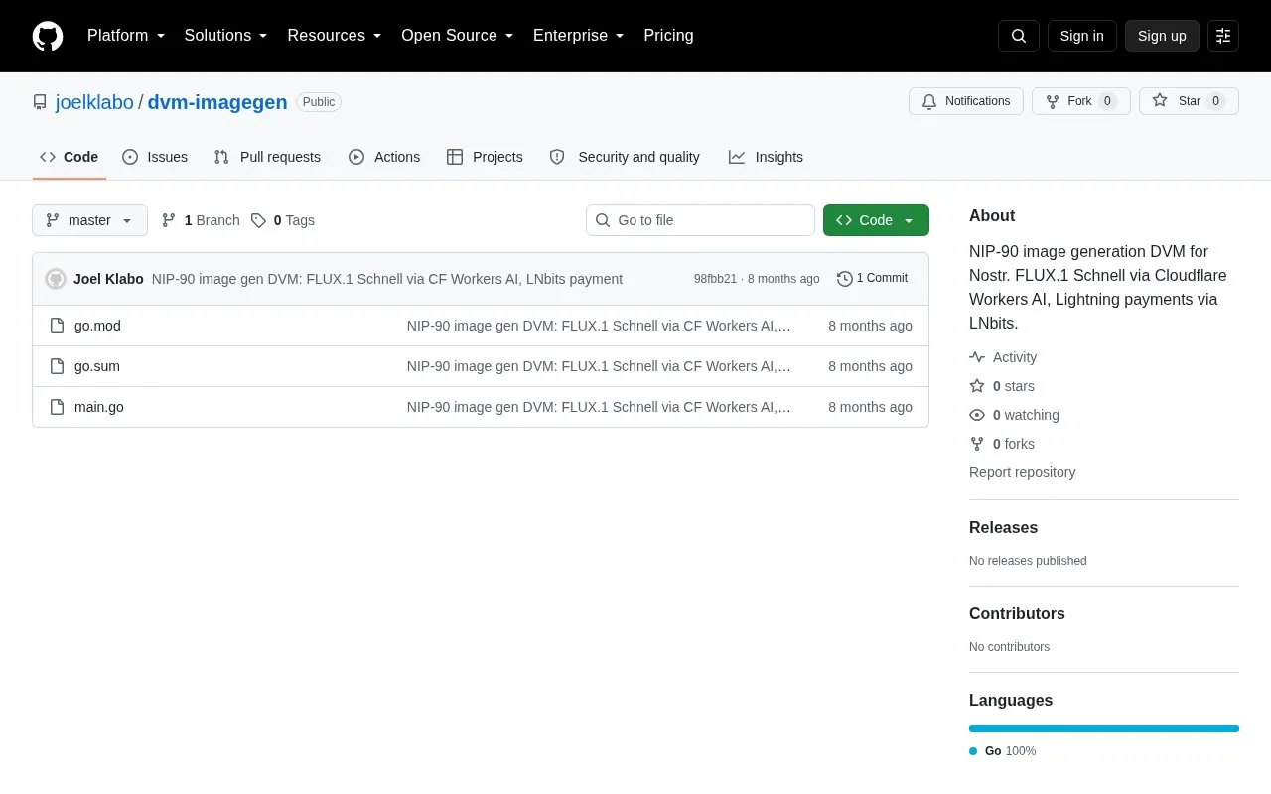1271x794 pixels.
Task: Open Activity pulse link in About
Action: point(1003,357)
